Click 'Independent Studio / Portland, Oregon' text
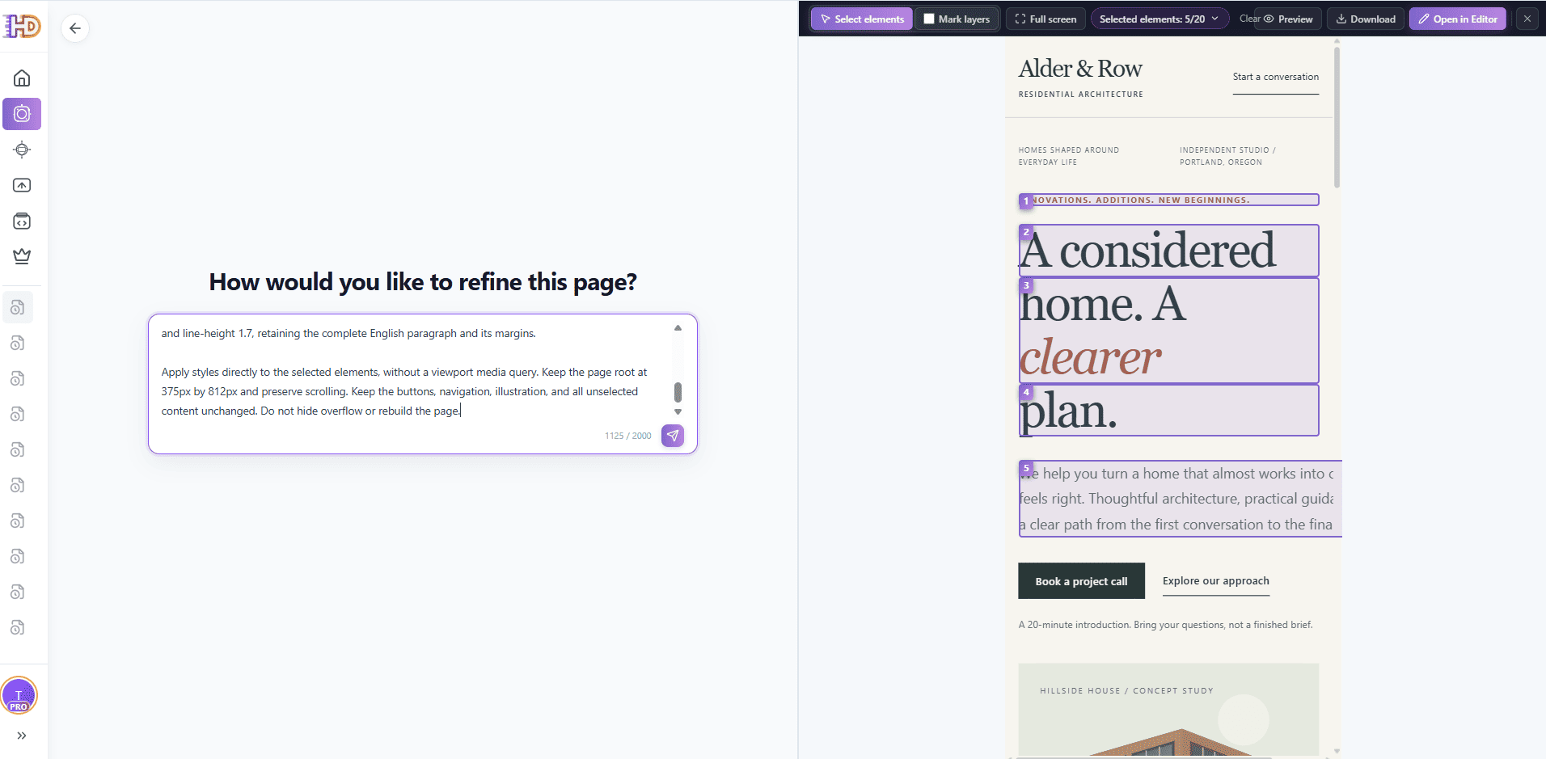This screenshot has height=759, width=1546. tap(1227, 156)
